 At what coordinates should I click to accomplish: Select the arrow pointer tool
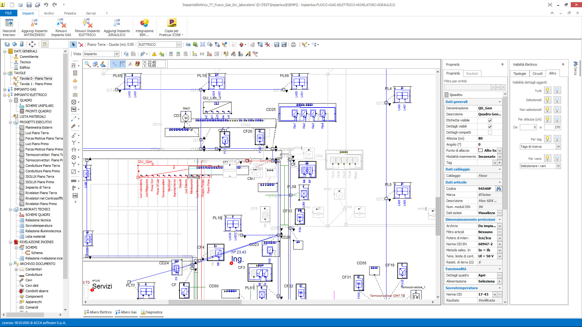point(73,45)
